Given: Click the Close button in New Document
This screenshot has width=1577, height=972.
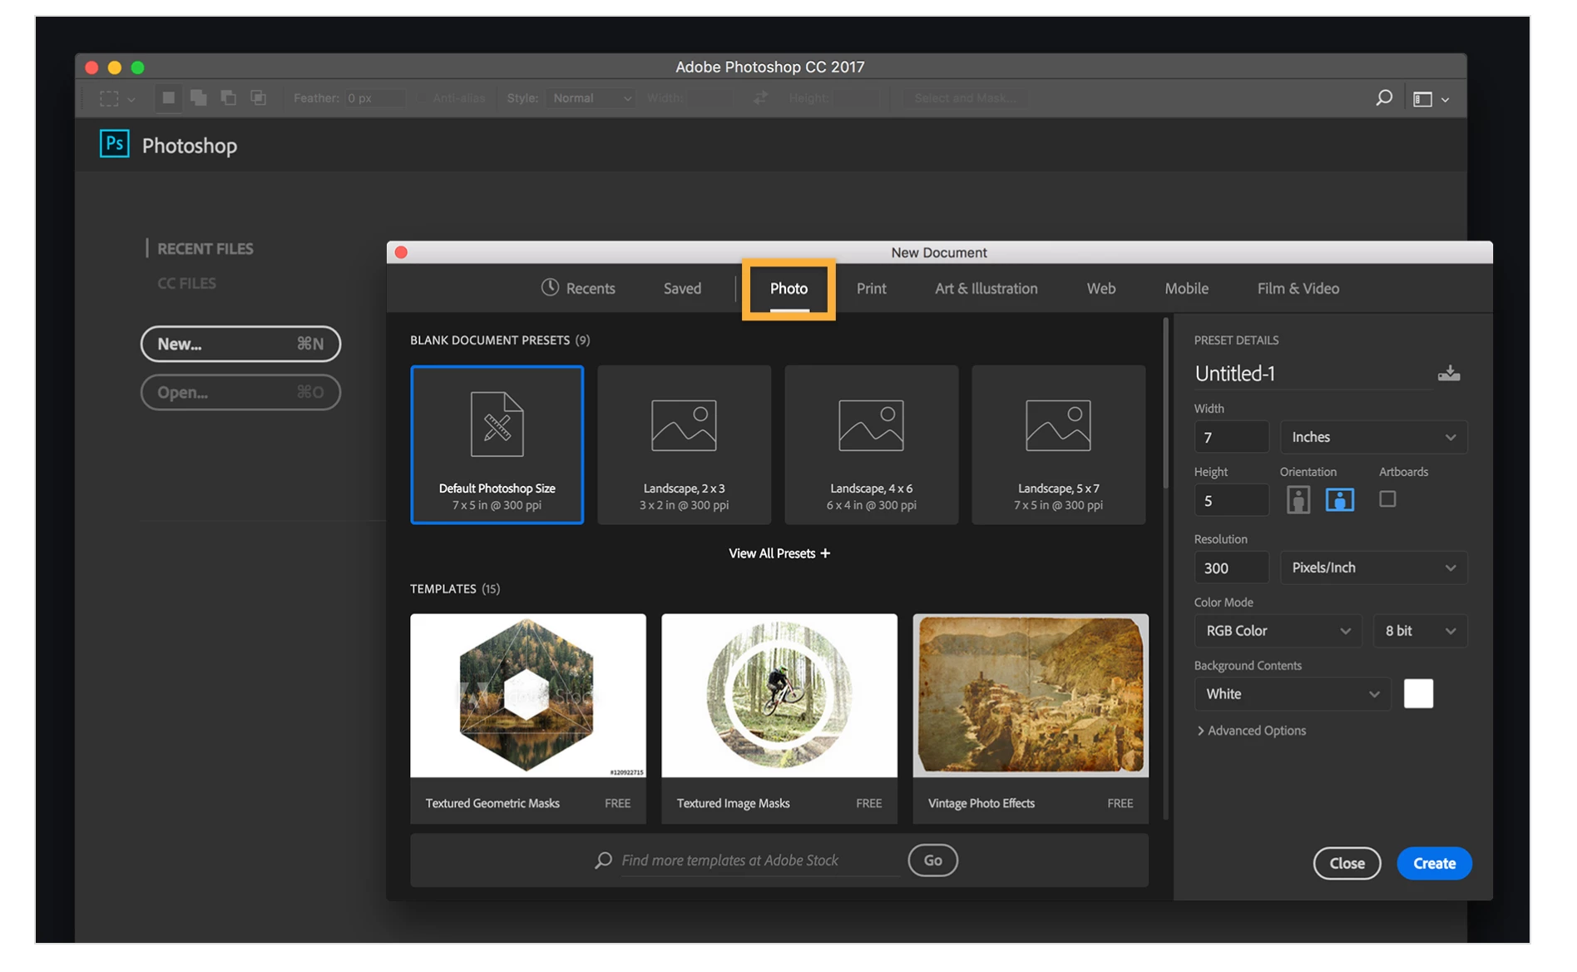Looking at the screenshot, I should [1347, 863].
